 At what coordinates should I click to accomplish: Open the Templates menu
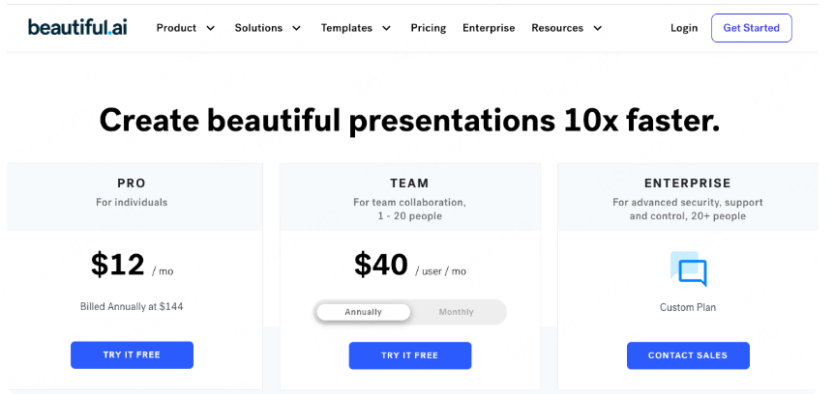[346, 28]
